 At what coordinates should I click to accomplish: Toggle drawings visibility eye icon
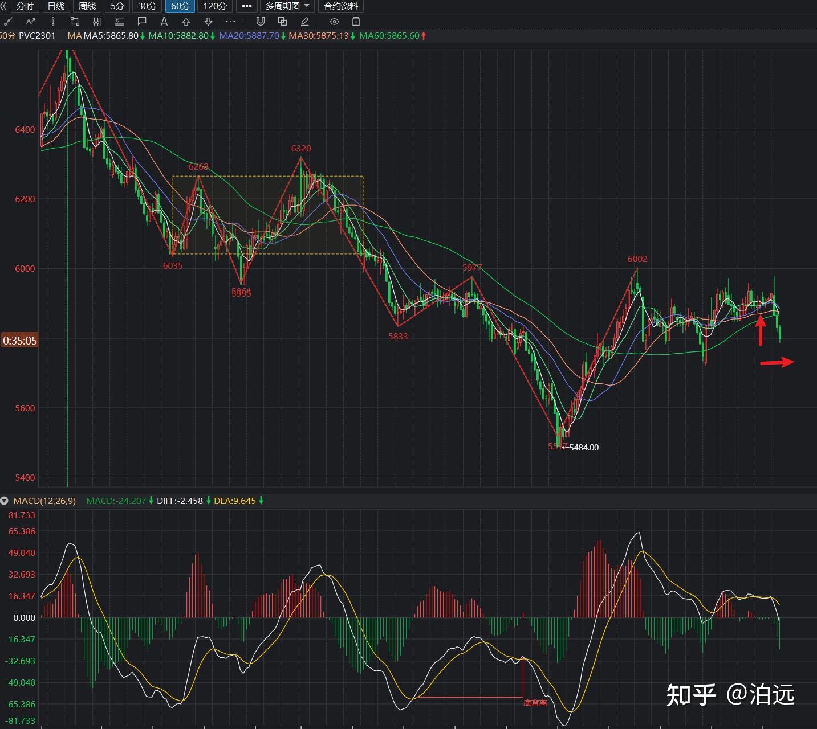tap(334, 22)
